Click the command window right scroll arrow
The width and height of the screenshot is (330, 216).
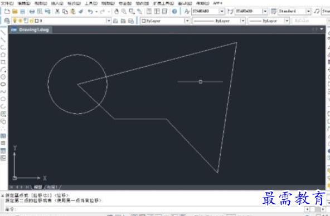(323, 209)
